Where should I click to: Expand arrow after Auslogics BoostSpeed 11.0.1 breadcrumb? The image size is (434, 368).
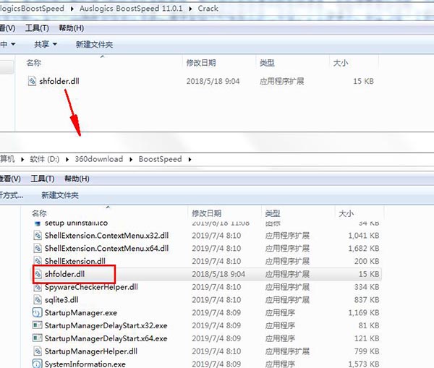[x=190, y=9]
